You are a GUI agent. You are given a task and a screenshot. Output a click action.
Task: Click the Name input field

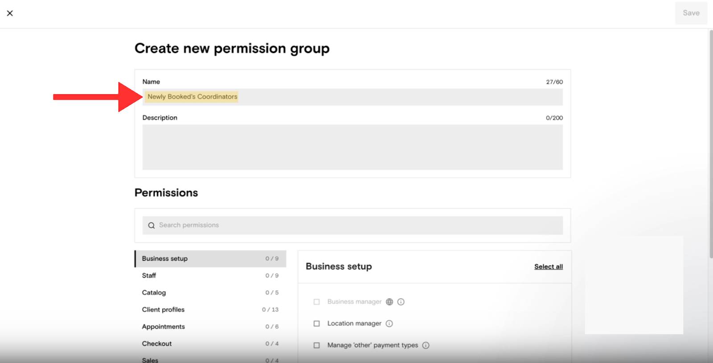pos(352,97)
